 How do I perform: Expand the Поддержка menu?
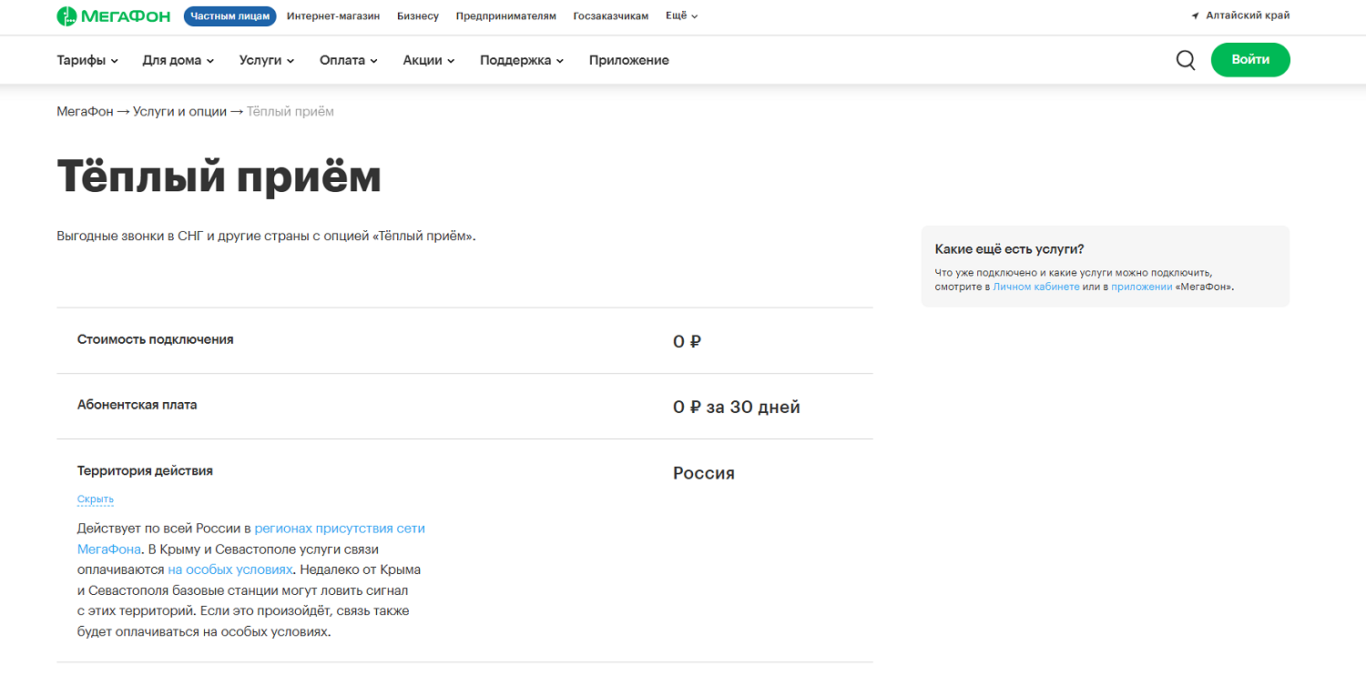click(x=522, y=60)
